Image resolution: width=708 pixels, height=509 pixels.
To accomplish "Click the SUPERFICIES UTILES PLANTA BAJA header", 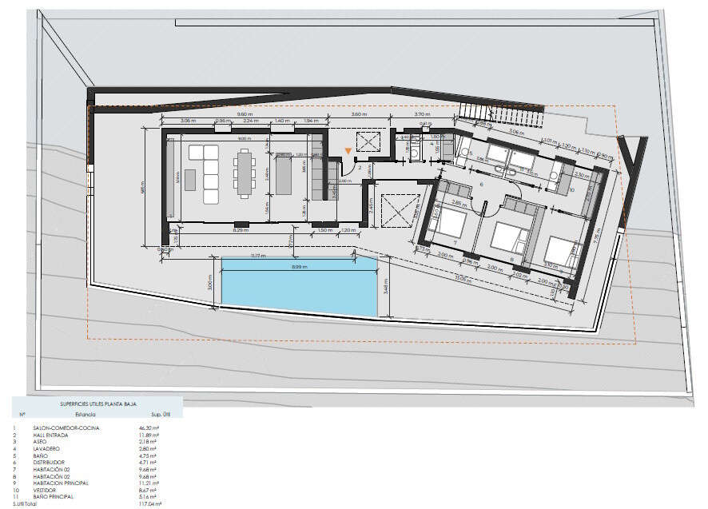I will tap(98, 405).
